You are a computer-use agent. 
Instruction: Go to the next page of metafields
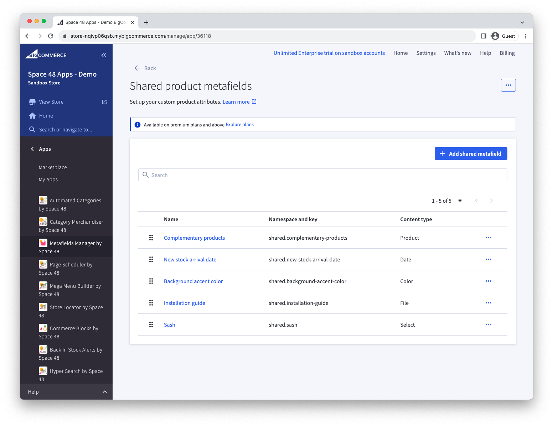click(491, 201)
